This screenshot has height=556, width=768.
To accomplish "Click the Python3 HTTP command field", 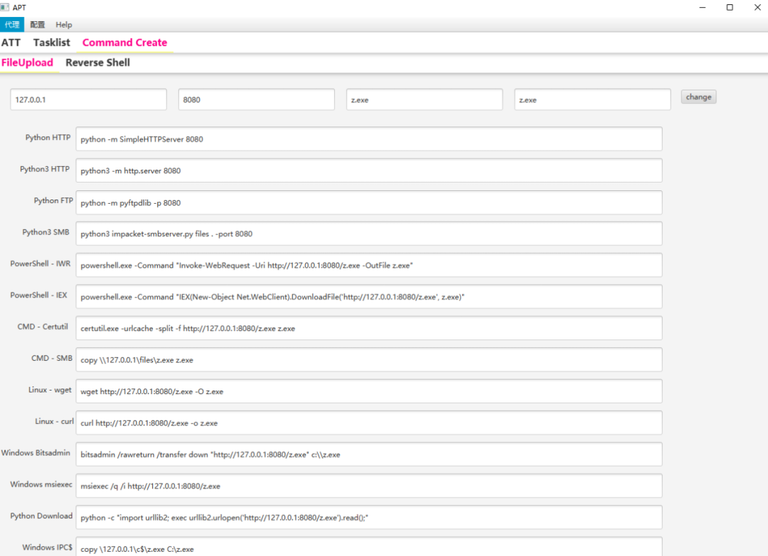I will (x=369, y=170).
